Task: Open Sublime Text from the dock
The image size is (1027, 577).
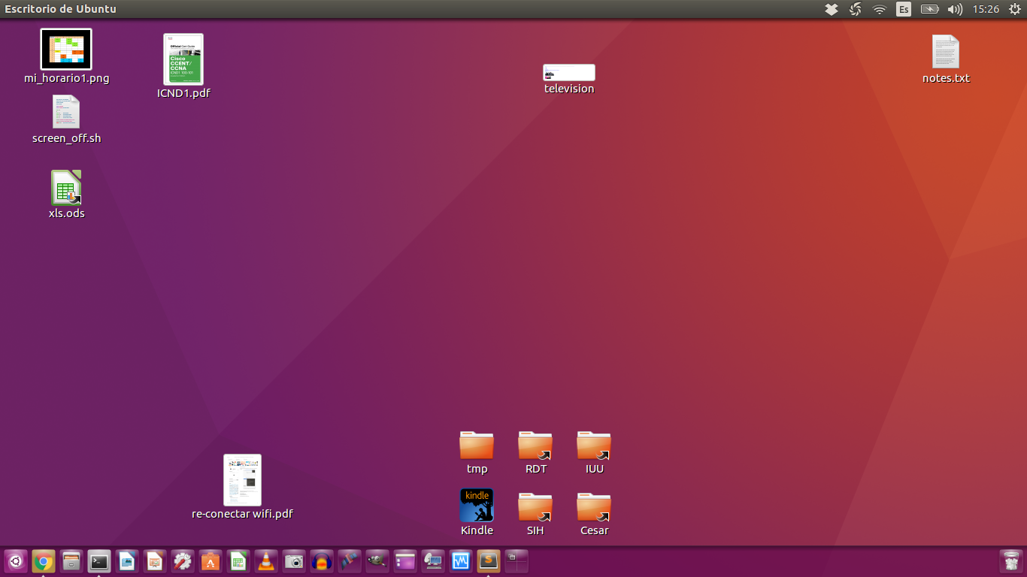Action: point(488,561)
